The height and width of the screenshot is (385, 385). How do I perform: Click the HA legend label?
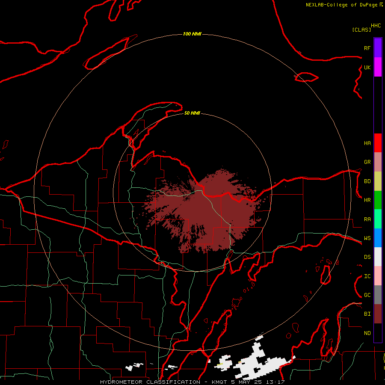[367, 143]
